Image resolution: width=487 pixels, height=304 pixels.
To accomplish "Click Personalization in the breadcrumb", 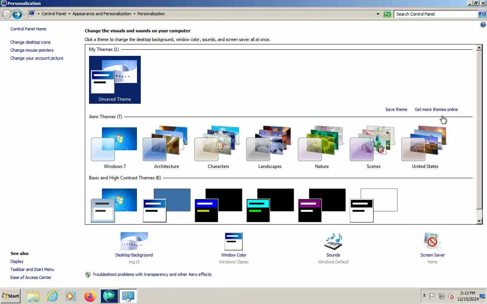I will click(151, 14).
